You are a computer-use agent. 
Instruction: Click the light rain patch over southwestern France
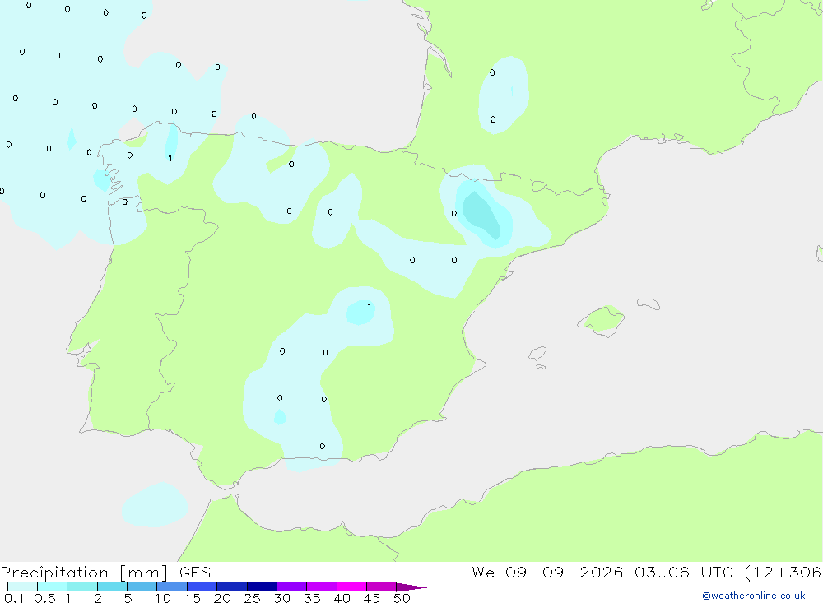[503, 95]
